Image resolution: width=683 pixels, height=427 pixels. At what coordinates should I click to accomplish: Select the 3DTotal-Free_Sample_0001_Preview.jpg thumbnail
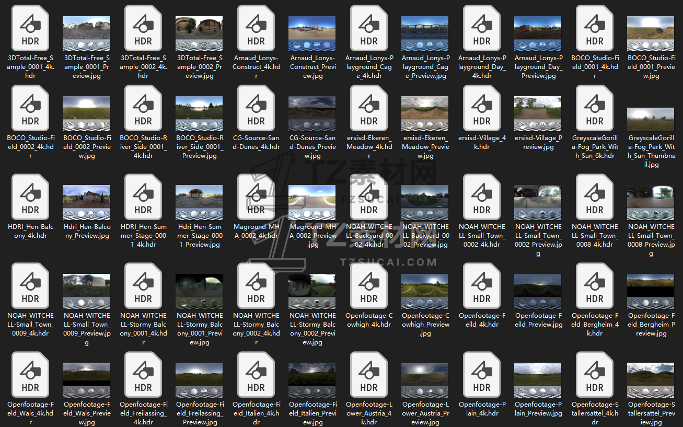[x=86, y=34]
